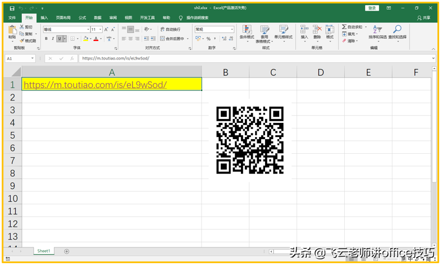Image resolution: width=442 pixels, height=266 pixels.
Task: Click the decrease indent icon
Action: (x=146, y=39)
